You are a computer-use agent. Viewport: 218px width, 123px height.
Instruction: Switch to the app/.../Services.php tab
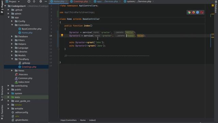coord(107,1)
